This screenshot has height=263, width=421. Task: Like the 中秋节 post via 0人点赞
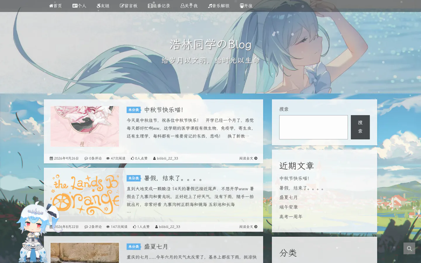(139, 158)
